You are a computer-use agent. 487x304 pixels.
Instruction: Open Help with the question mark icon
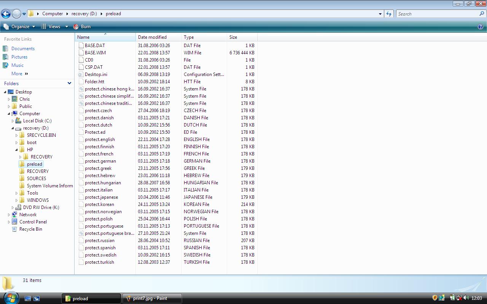(x=481, y=27)
